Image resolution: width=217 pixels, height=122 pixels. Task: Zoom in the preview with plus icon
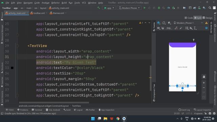(x=204, y=83)
